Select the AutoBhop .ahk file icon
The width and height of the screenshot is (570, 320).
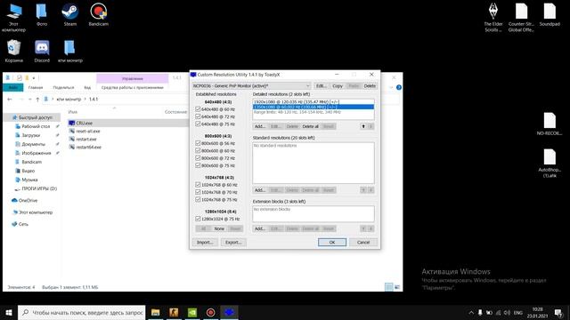[550, 164]
